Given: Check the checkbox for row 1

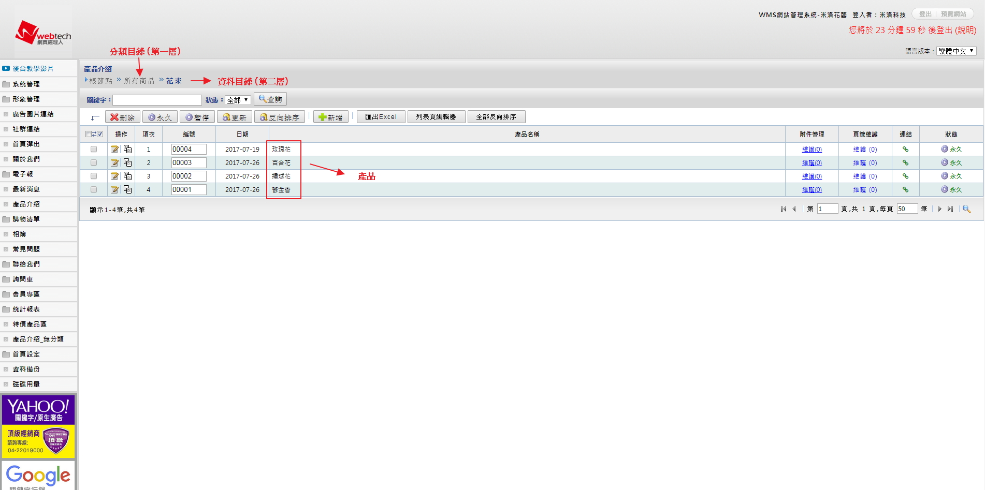Looking at the screenshot, I should tap(94, 150).
